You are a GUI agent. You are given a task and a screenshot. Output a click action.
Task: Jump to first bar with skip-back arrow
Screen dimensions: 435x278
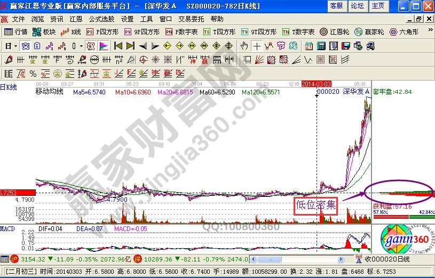118,46
